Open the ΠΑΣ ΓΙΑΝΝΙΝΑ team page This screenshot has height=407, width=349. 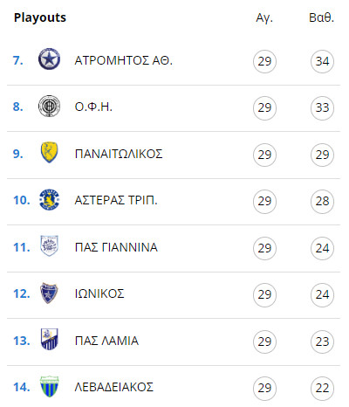click(116, 247)
